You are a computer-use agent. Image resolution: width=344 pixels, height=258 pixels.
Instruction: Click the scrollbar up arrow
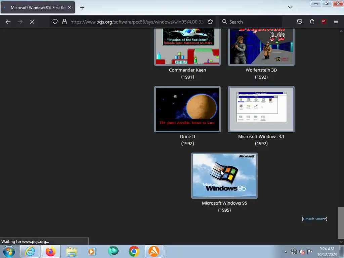coord(341,31)
